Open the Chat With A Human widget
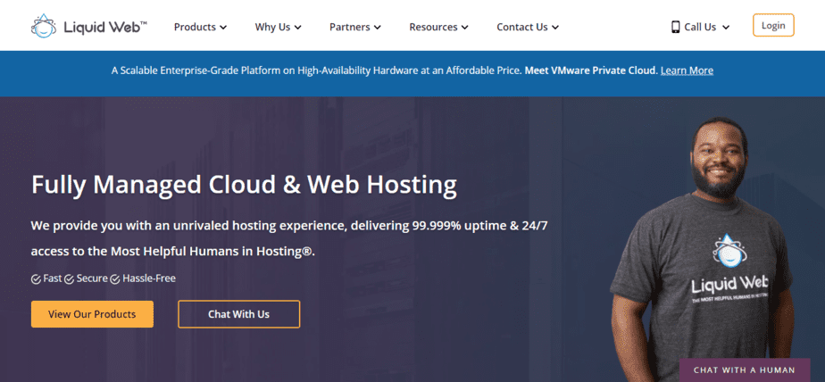The height and width of the screenshot is (382, 825). point(745,370)
